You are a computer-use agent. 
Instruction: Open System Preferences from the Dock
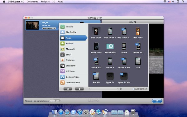86,112
